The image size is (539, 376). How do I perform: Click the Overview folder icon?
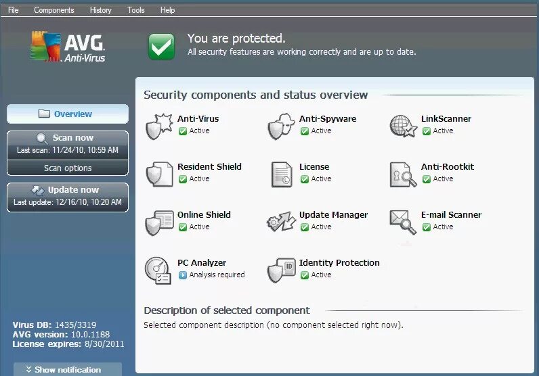[x=44, y=114]
